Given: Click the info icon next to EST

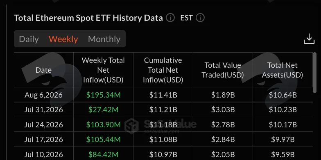Looking at the screenshot, I should click(x=200, y=18).
